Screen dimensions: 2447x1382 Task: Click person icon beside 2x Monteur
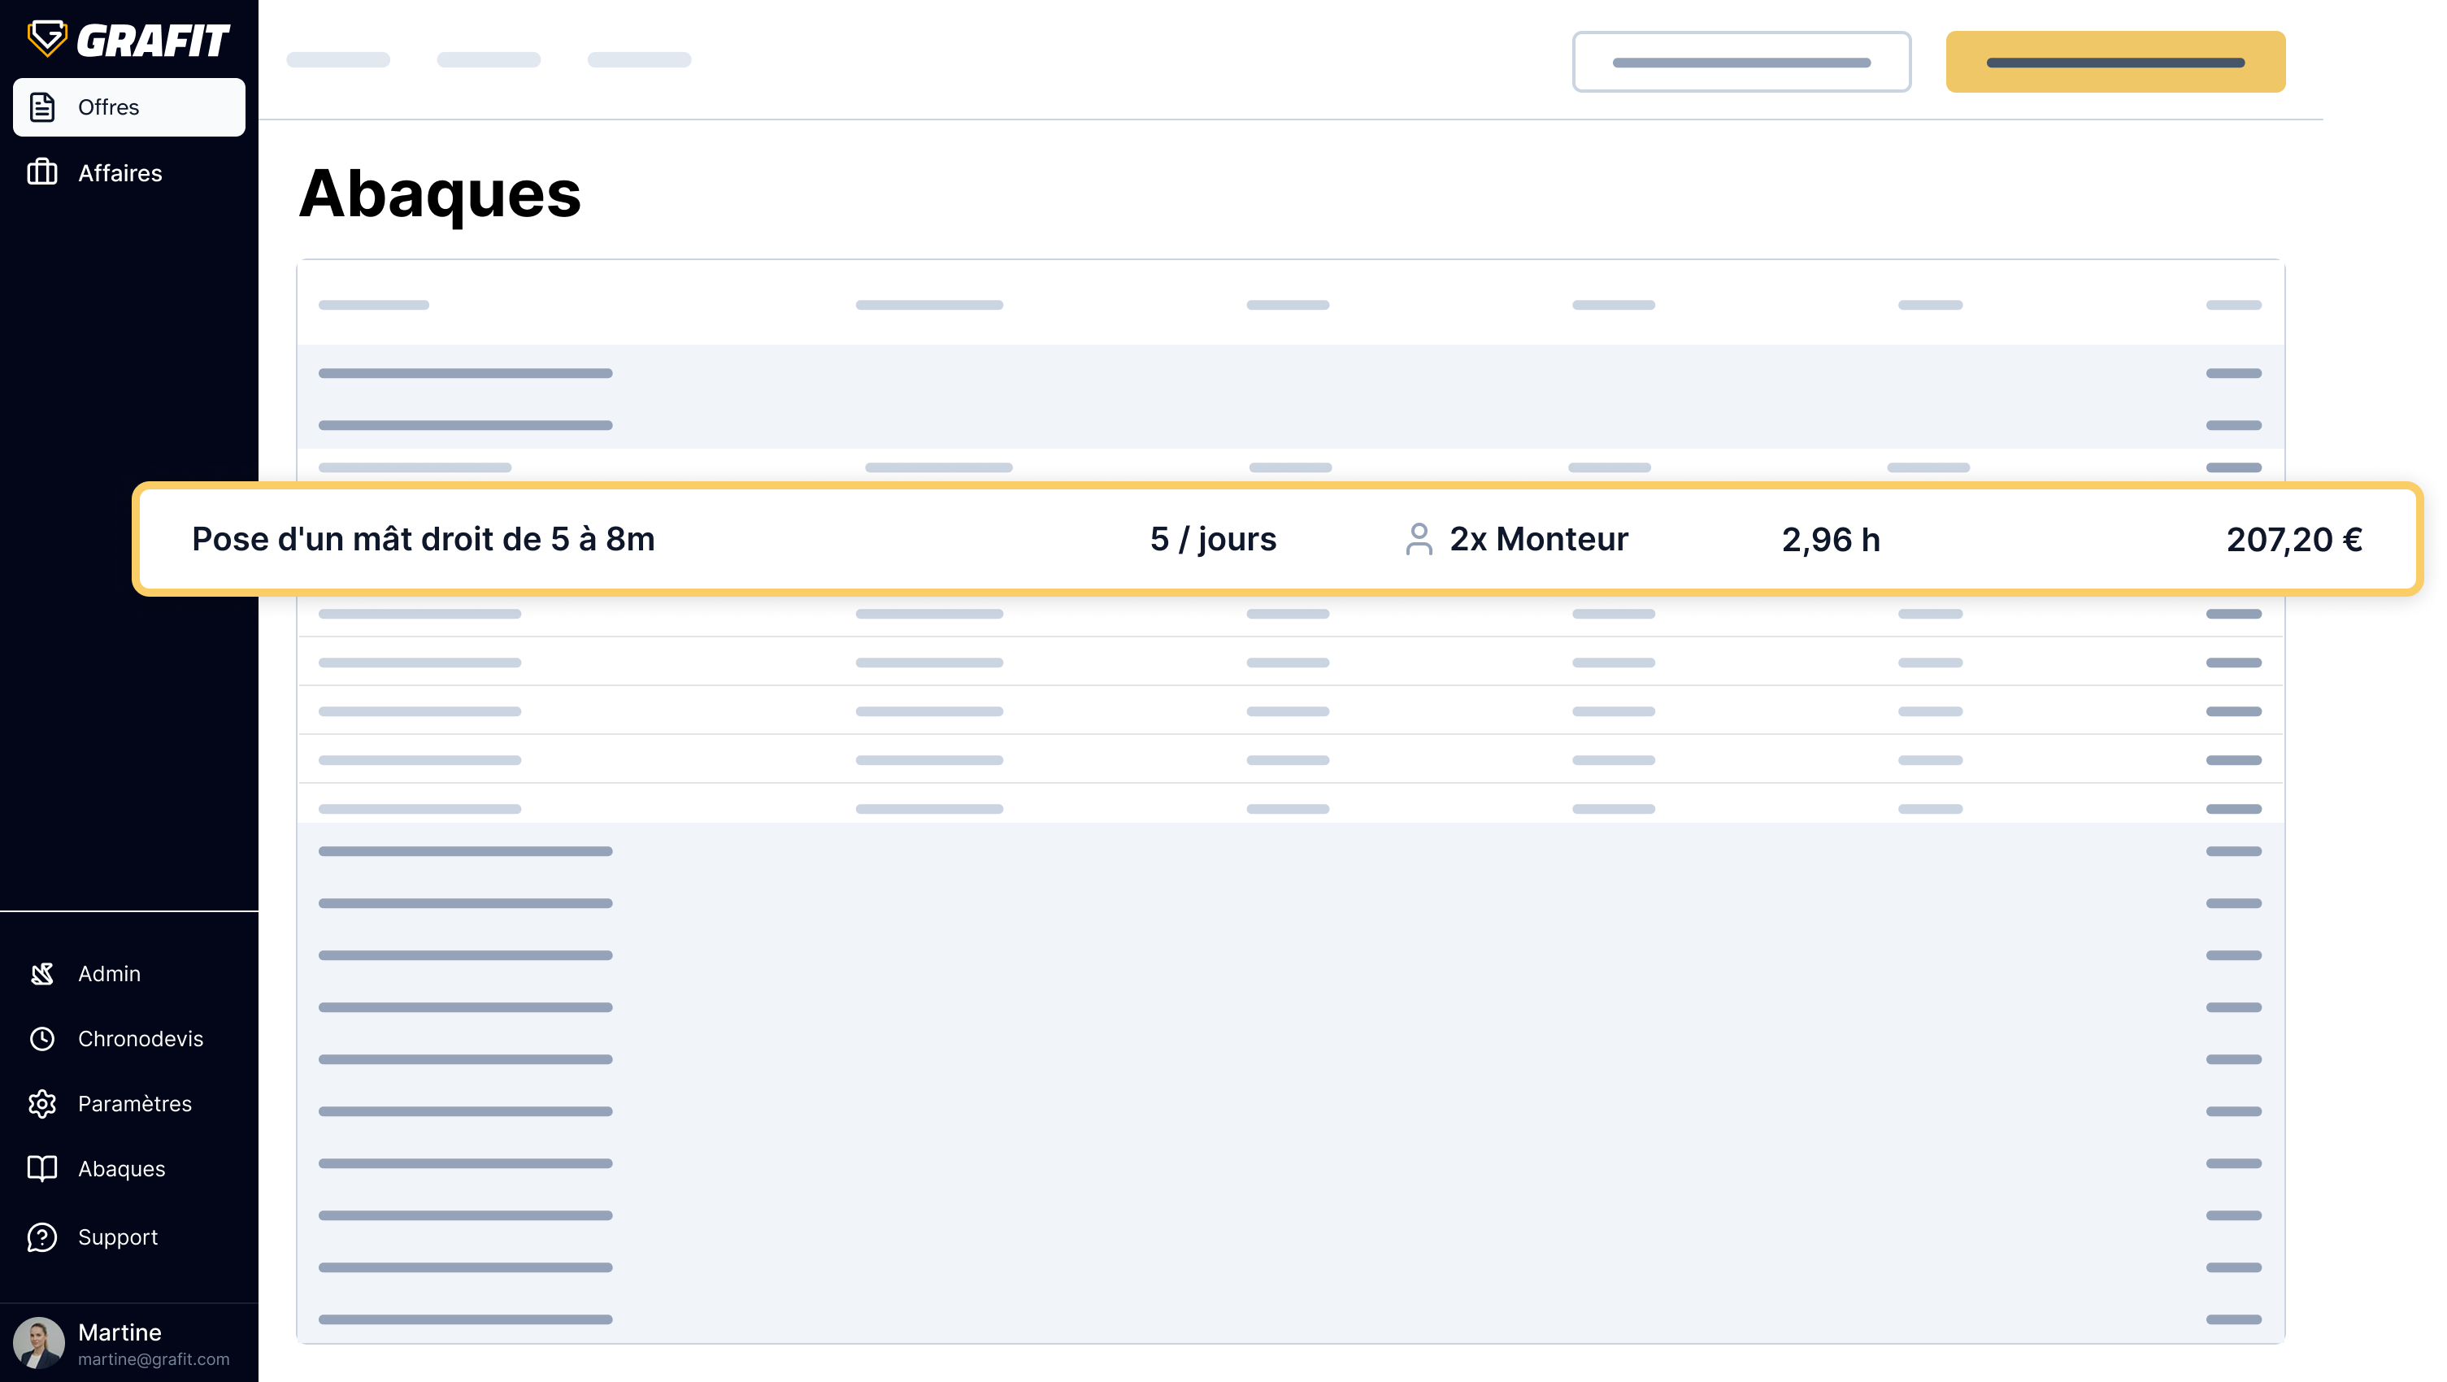(x=1419, y=538)
